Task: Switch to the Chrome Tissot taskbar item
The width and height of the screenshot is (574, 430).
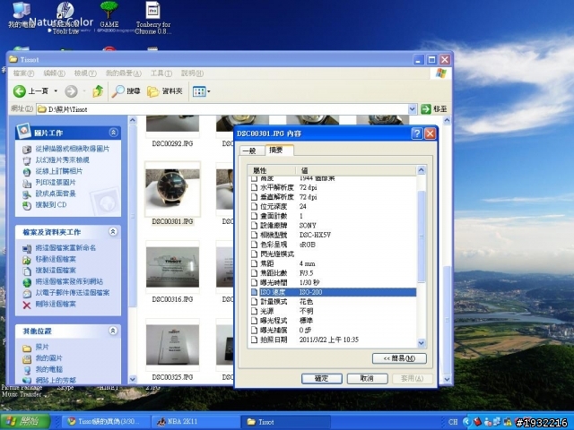Action: click(104, 422)
